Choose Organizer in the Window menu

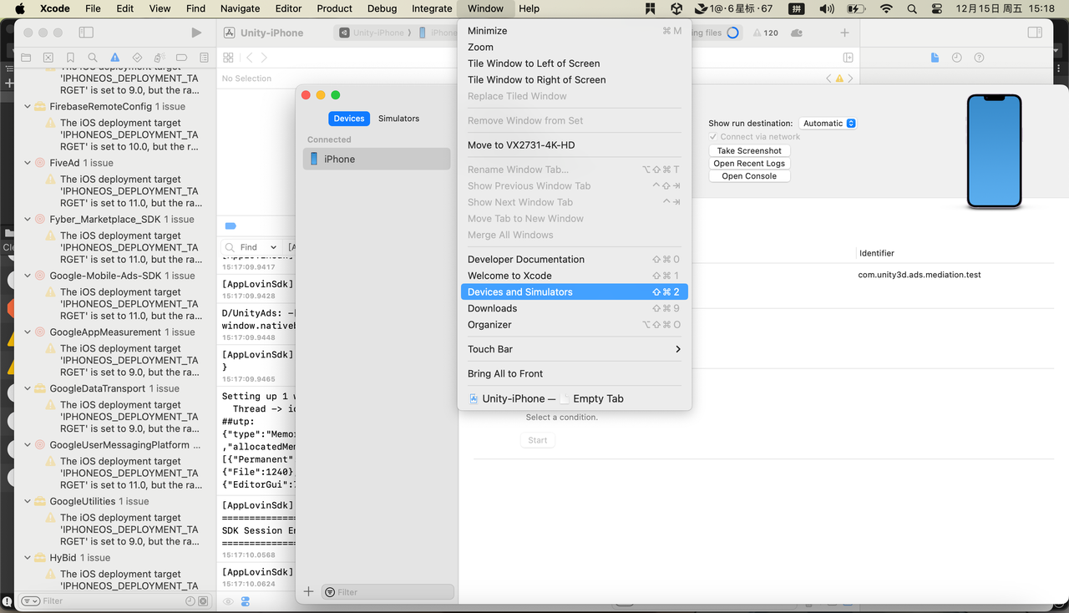(575, 325)
